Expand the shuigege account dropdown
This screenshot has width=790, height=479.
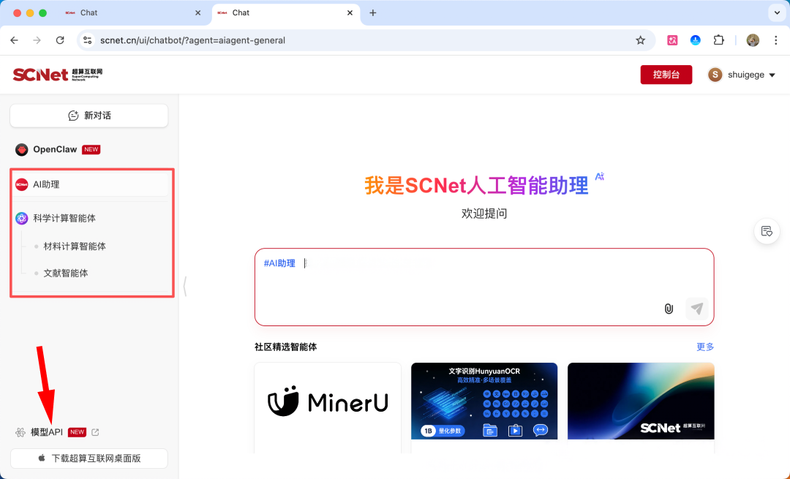pos(742,75)
